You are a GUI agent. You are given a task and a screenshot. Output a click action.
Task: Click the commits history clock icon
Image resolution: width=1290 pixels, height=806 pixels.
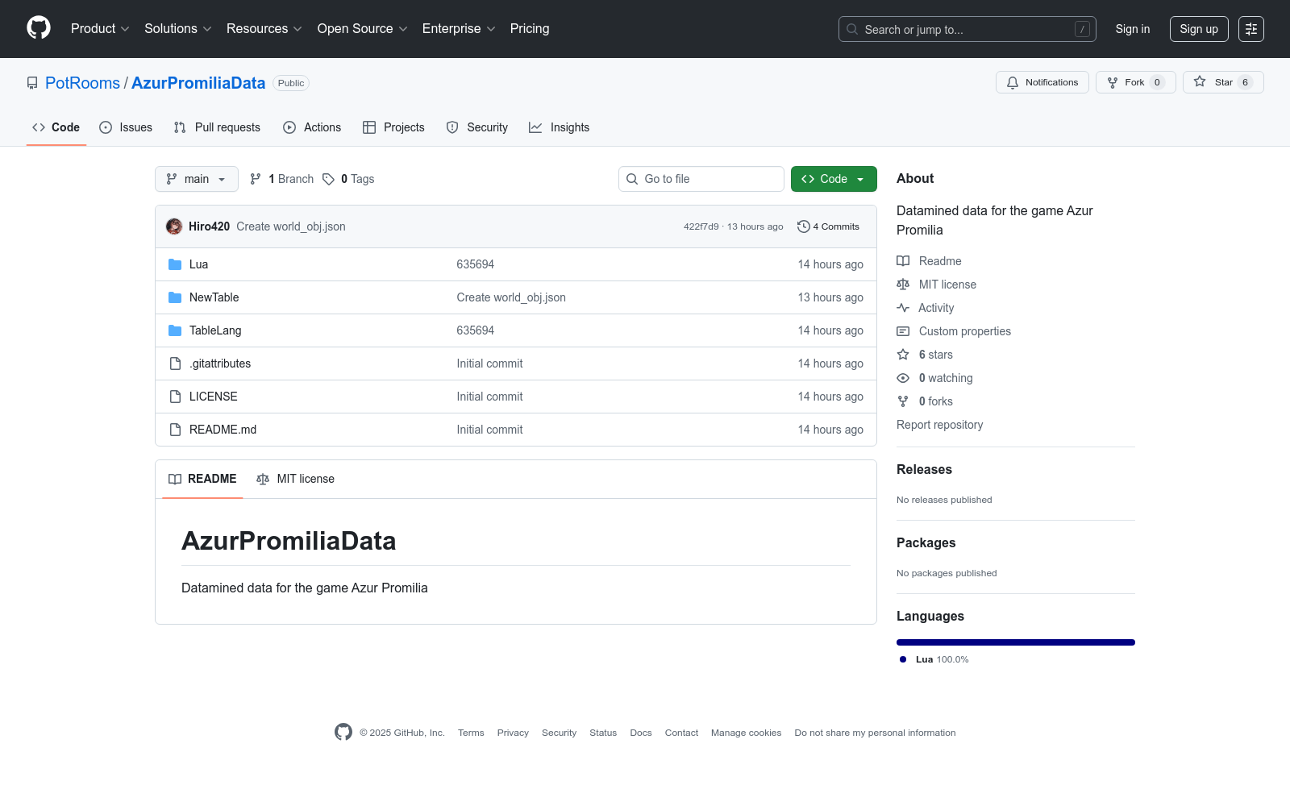[x=803, y=226]
